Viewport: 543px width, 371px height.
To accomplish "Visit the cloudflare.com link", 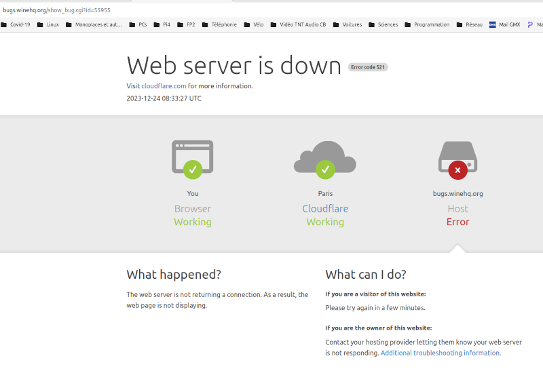I will (164, 86).
